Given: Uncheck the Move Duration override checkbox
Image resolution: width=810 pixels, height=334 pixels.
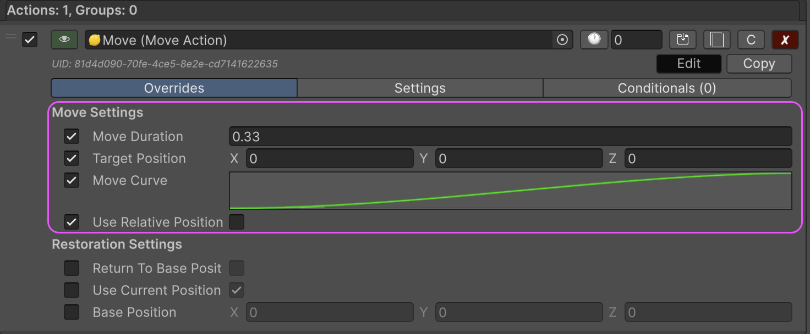Looking at the screenshot, I should coord(72,136).
